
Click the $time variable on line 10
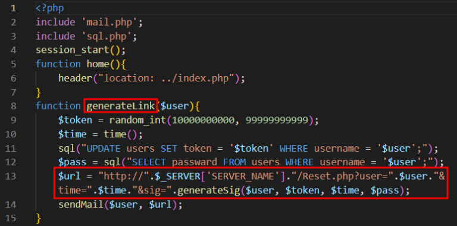coord(72,134)
